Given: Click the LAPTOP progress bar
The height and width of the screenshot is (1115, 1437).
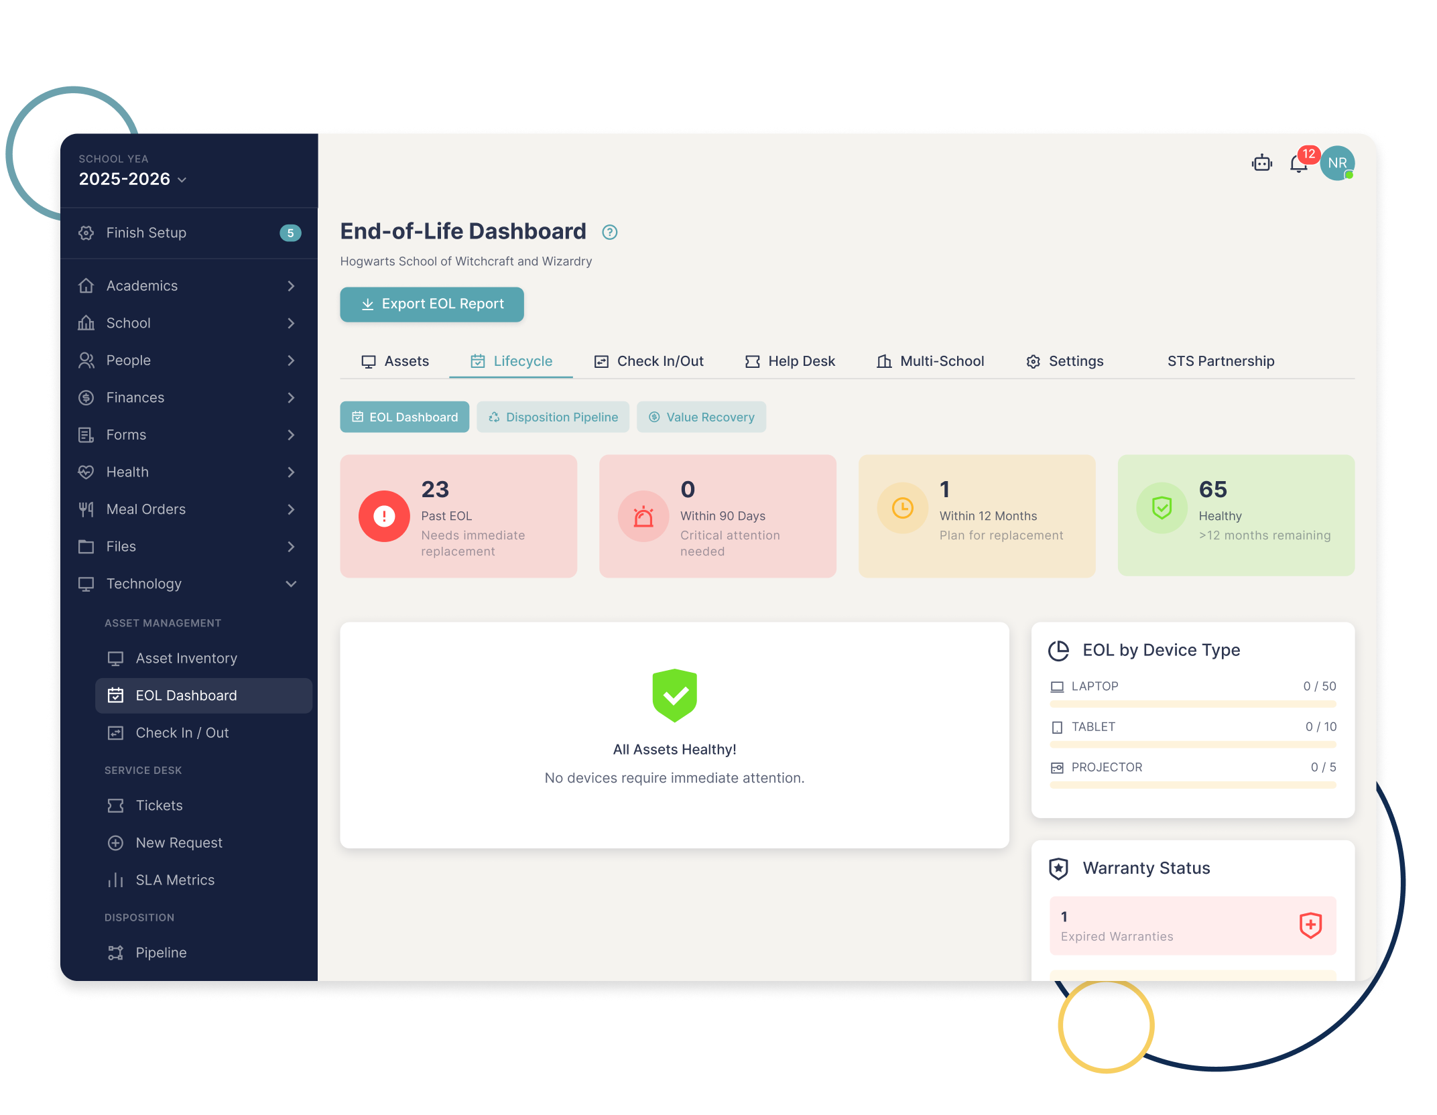Looking at the screenshot, I should (x=1192, y=704).
